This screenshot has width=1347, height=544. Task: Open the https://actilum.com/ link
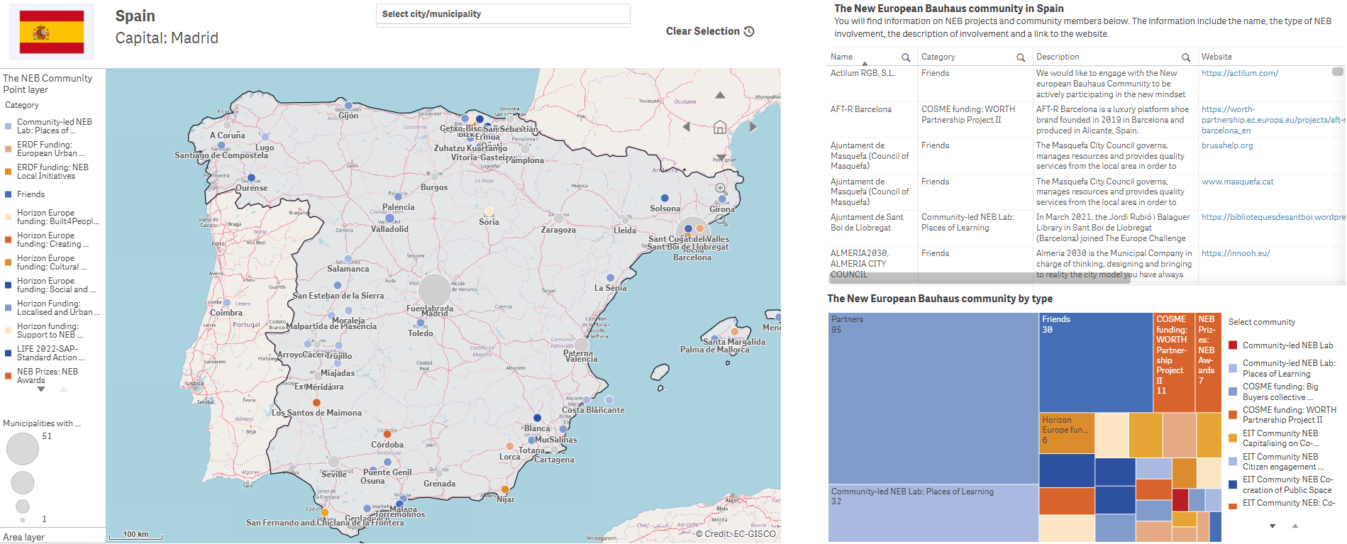point(1239,73)
